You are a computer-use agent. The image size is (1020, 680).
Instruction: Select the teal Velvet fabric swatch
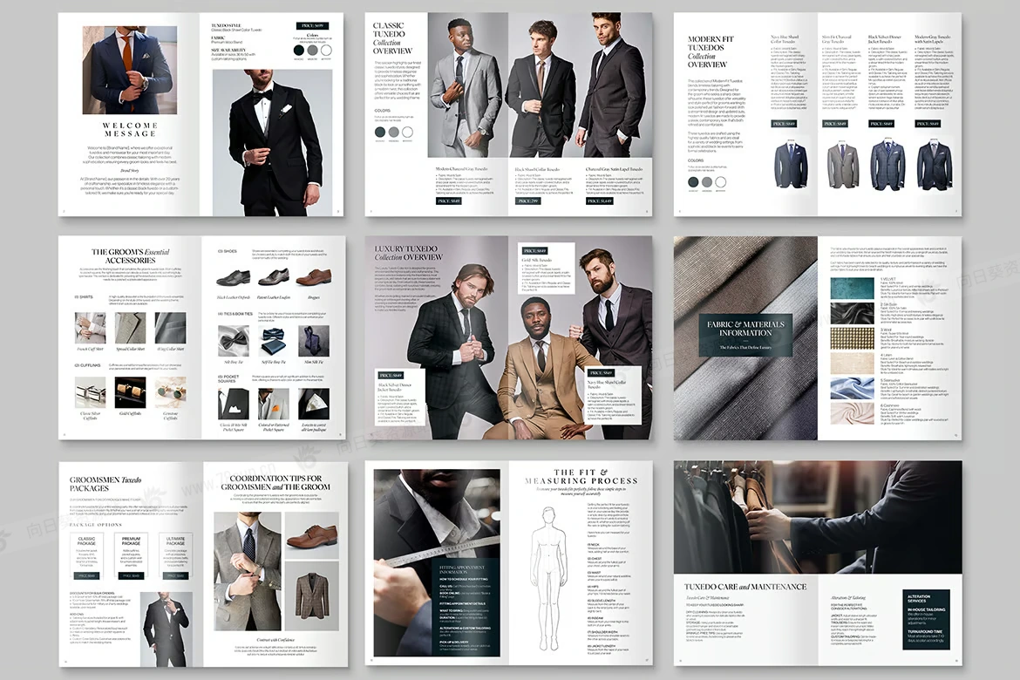click(846, 289)
